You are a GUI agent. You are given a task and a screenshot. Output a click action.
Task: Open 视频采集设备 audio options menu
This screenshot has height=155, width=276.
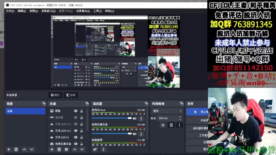click(141, 134)
